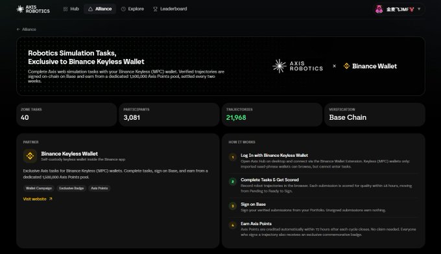Click the 'Earn Axis Points' step title
Viewport: 441px width, 254px height.
pos(256,224)
